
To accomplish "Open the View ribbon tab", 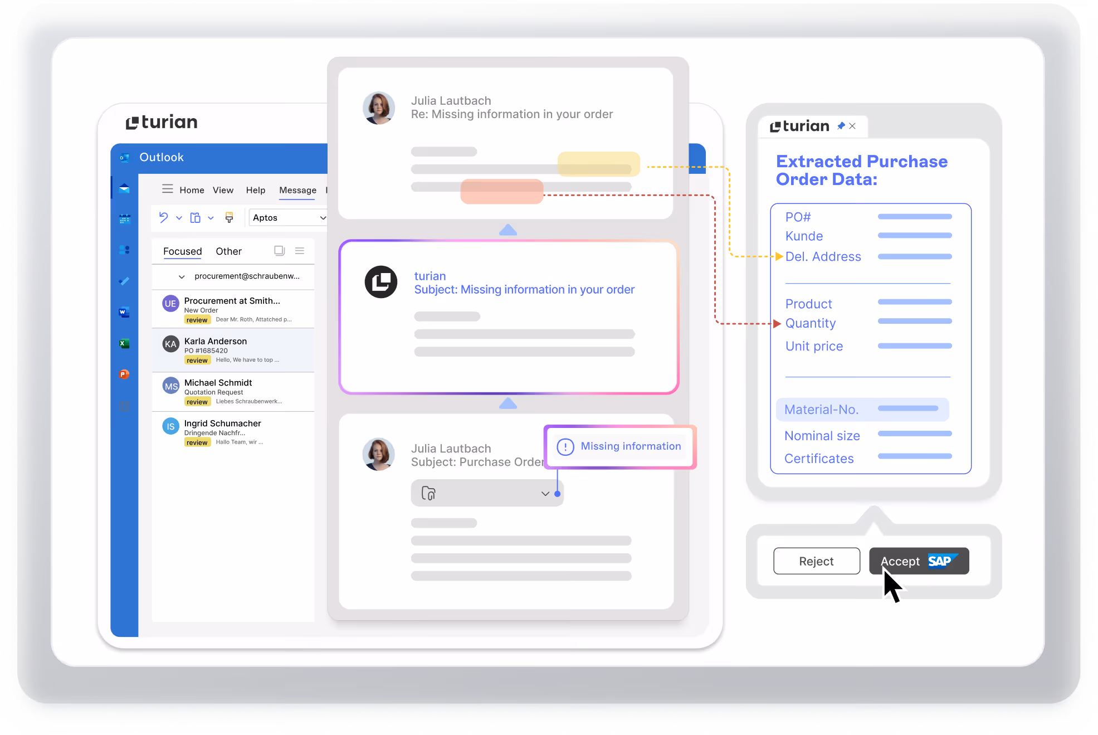I will [x=223, y=190].
